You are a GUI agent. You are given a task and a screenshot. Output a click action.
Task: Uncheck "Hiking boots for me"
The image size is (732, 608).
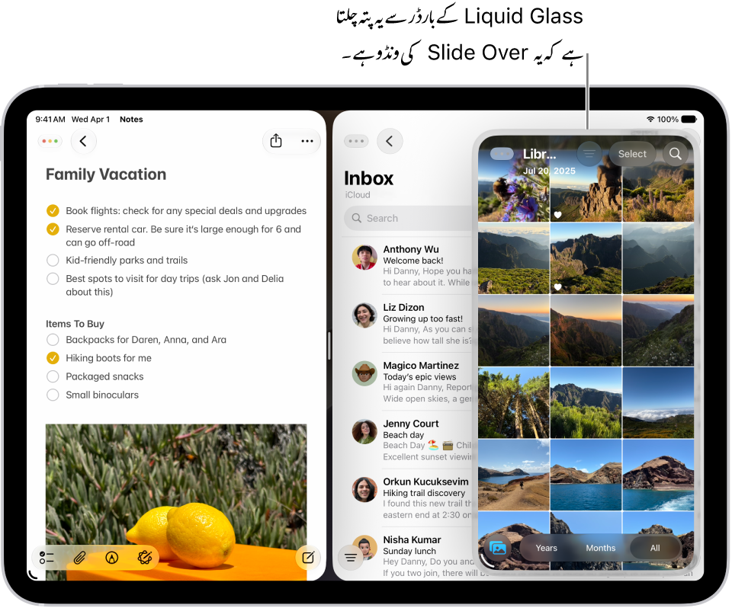pos(53,358)
